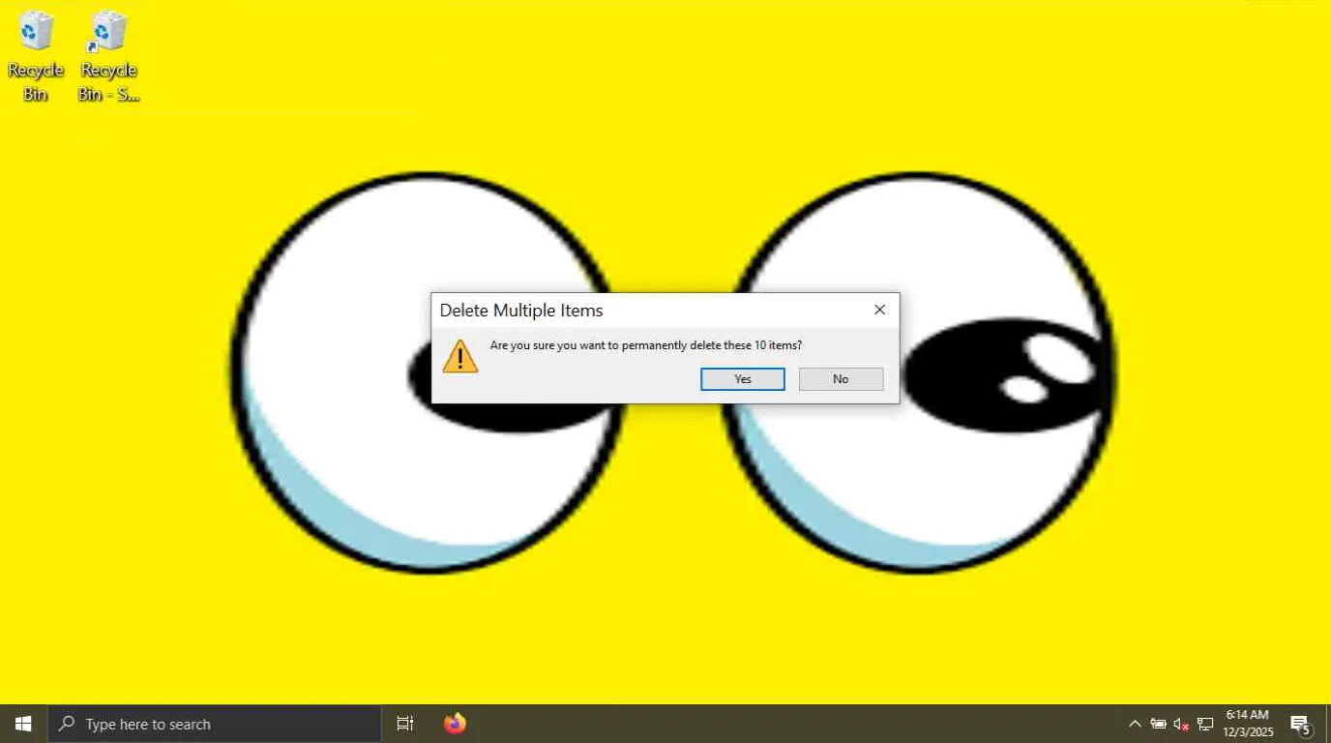Cancel deletion with the No button
Screen dimensions: 1331x743
pos(841,379)
